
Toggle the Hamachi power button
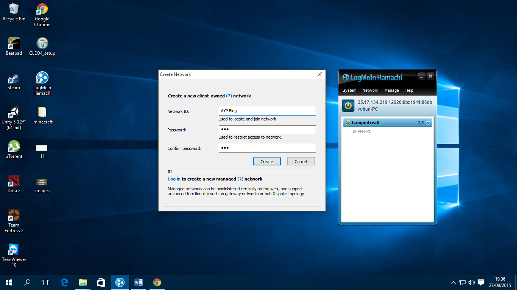348,105
